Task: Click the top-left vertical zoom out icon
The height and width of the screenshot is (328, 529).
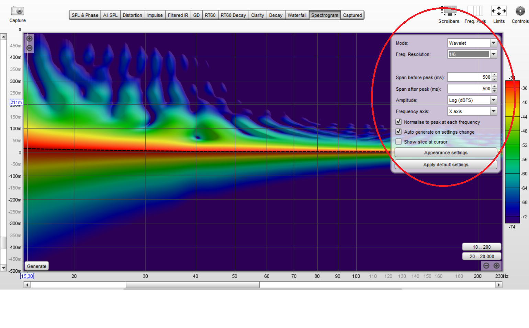Action: tap(30, 48)
